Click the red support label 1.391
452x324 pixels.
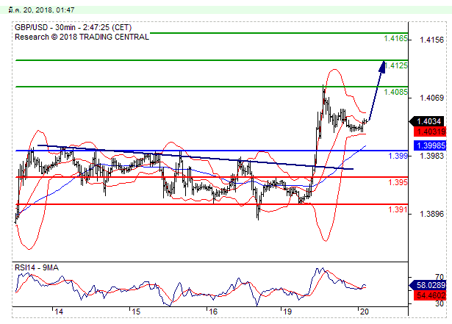click(398, 209)
